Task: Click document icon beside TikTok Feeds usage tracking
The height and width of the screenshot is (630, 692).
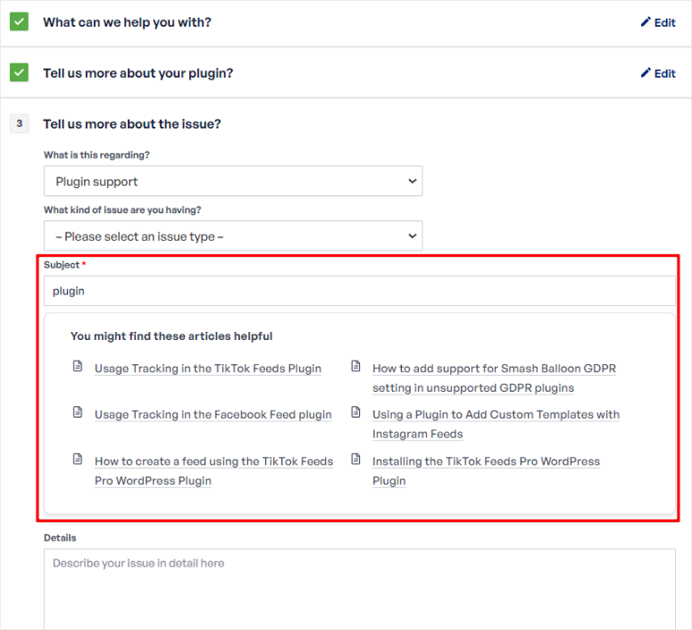Action: [x=78, y=367]
